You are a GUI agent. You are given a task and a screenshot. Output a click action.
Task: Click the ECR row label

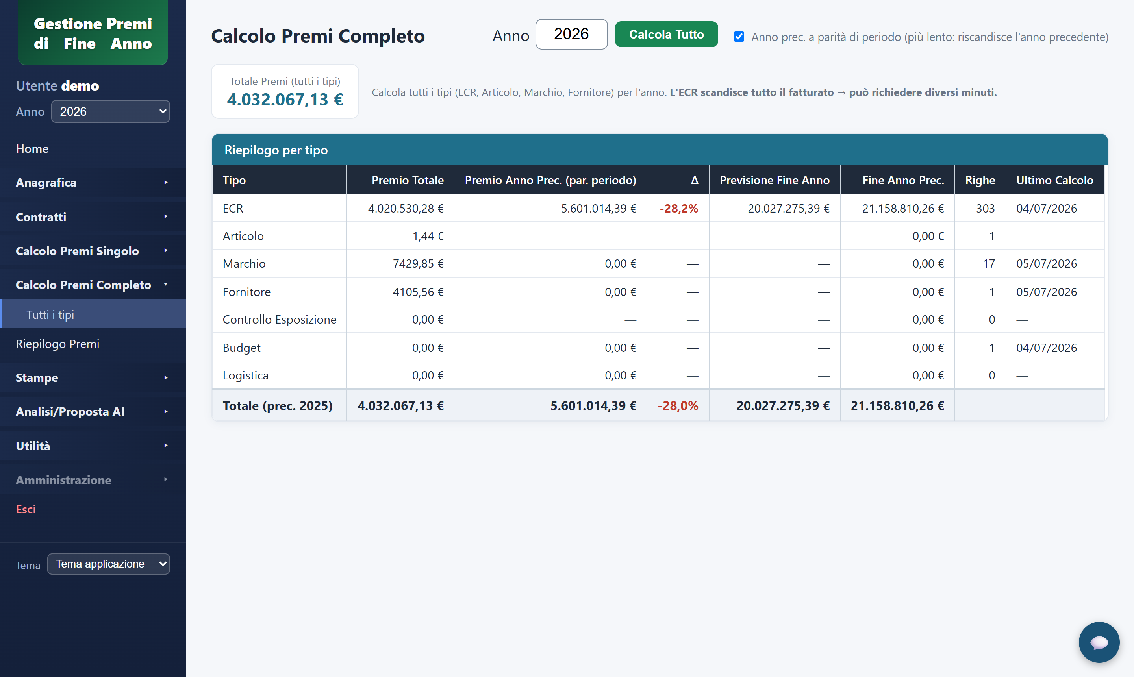coord(233,209)
